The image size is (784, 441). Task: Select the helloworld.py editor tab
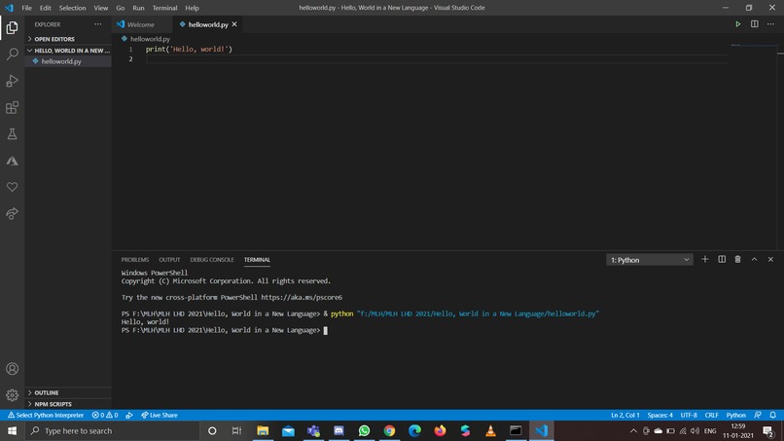click(205, 24)
